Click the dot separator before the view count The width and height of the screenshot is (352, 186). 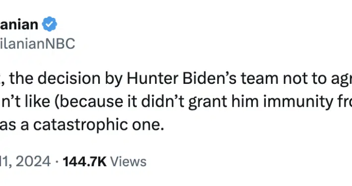point(57,162)
